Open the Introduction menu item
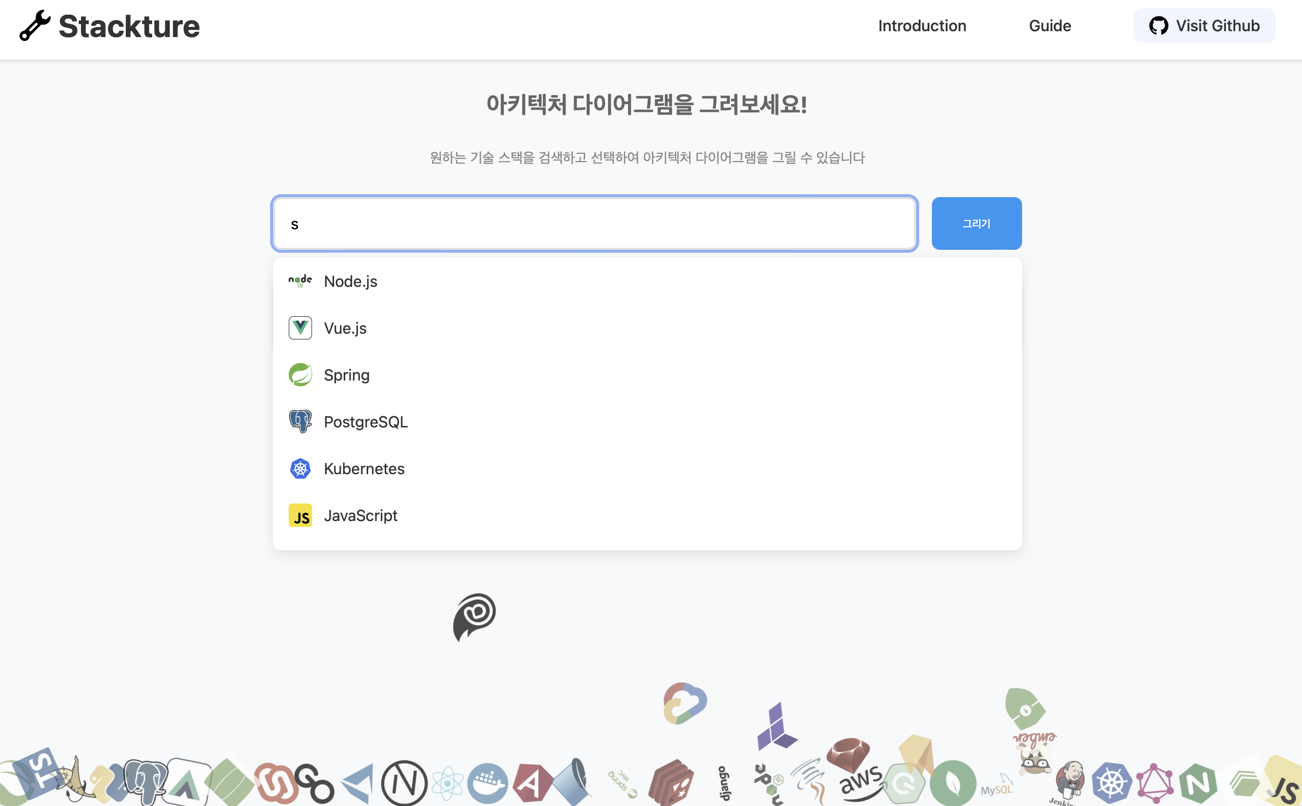This screenshot has height=806, width=1302. click(x=922, y=25)
